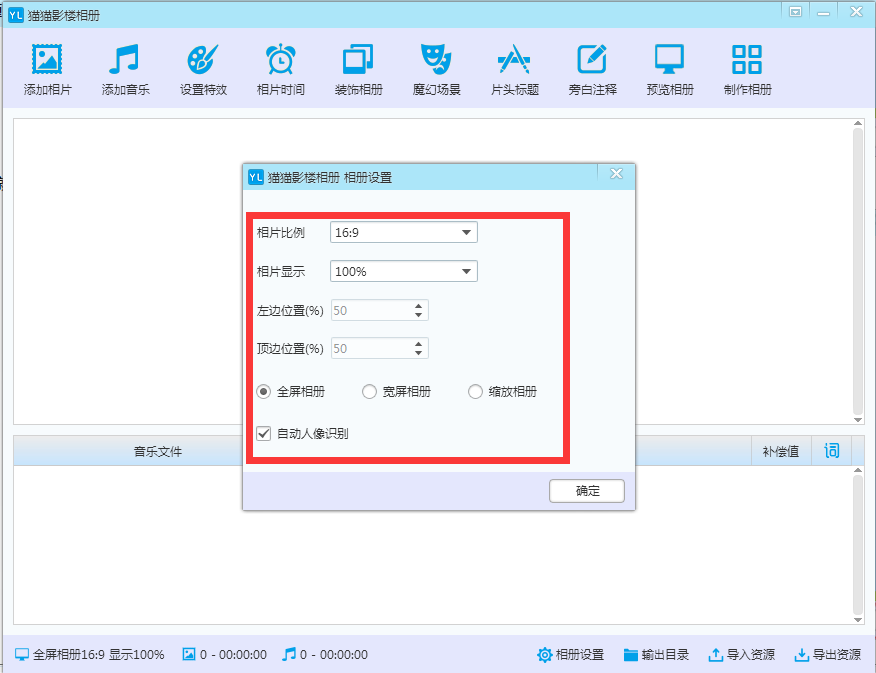Click the 音乐文件 column header
Image resolution: width=876 pixels, height=673 pixels.
coord(157,451)
